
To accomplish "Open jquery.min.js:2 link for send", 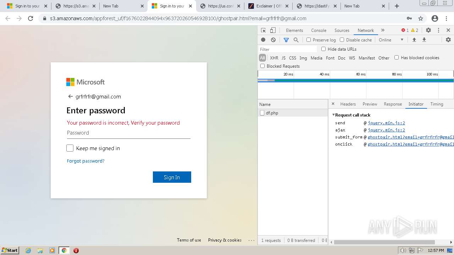I will click(386, 123).
